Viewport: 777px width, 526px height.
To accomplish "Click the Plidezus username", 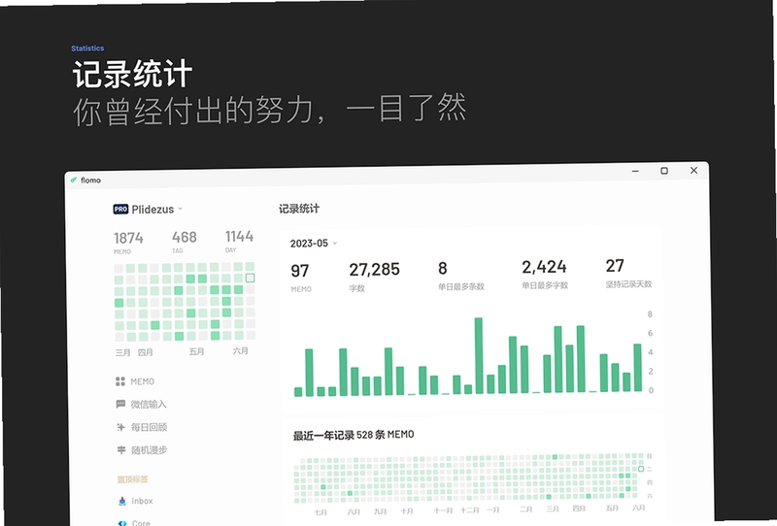I will (152, 209).
